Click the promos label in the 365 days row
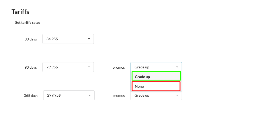This screenshot has width=272, height=118. [119, 96]
